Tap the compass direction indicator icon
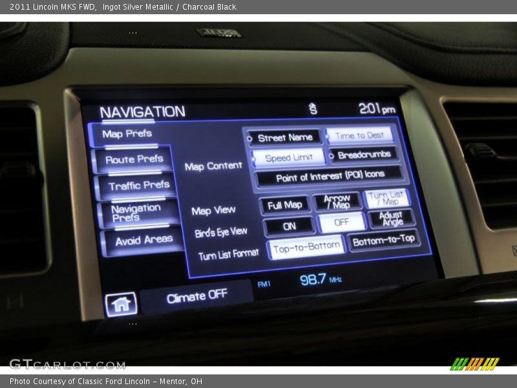517x388 pixels. click(x=313, y=109)
